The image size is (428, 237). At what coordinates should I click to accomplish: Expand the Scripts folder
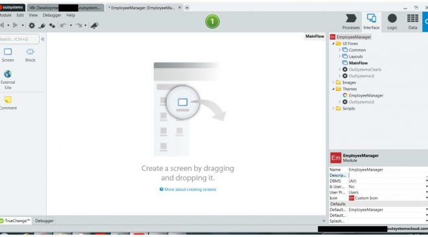333,108
